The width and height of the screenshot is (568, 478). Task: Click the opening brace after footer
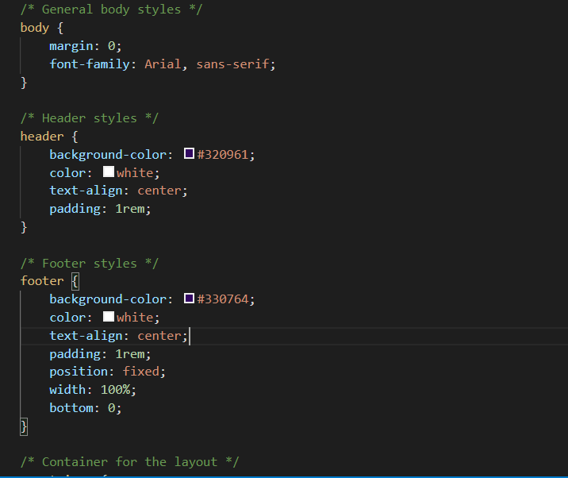pyautogui.click(x=75, y=282)
